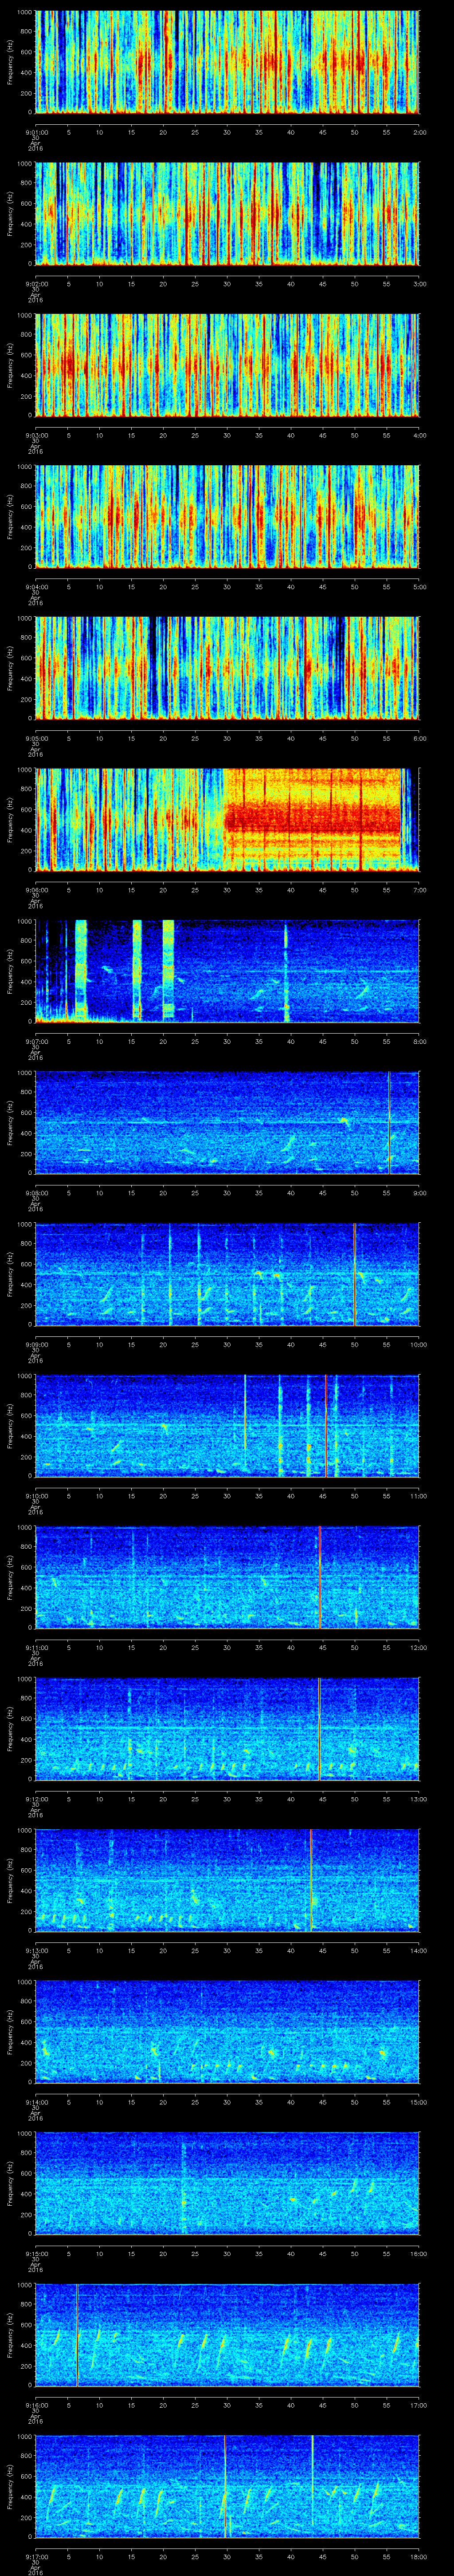This screenshot has width=454, height=2576.
Task: Open the spectrogram panel starting at 9:07:00
Action: click(227, 971)
